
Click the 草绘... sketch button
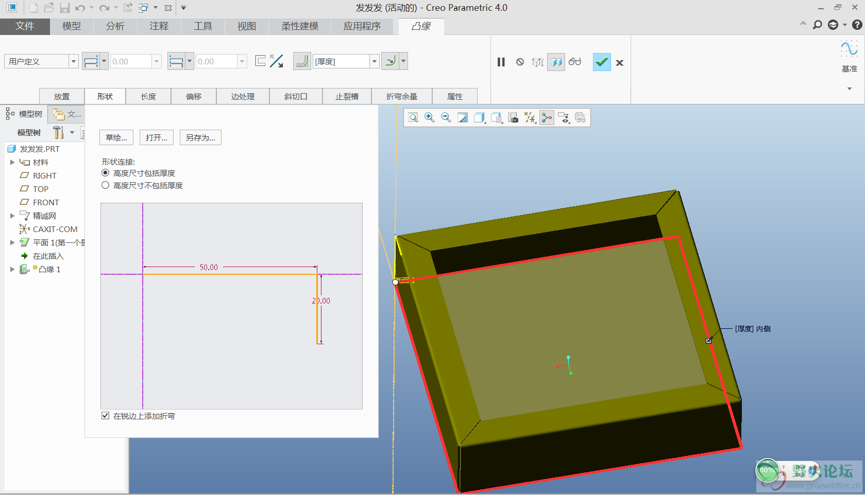click(116, 137)
